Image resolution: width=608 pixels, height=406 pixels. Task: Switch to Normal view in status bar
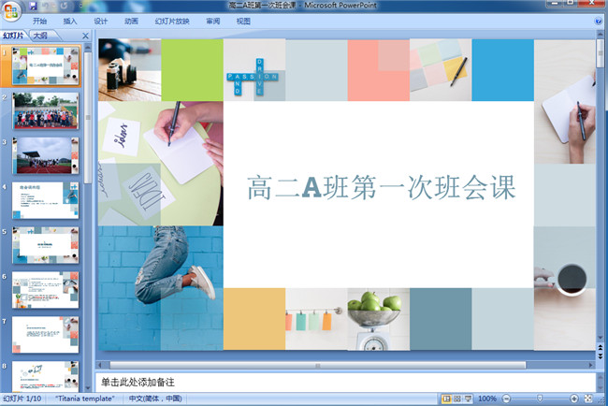point(445,399)
